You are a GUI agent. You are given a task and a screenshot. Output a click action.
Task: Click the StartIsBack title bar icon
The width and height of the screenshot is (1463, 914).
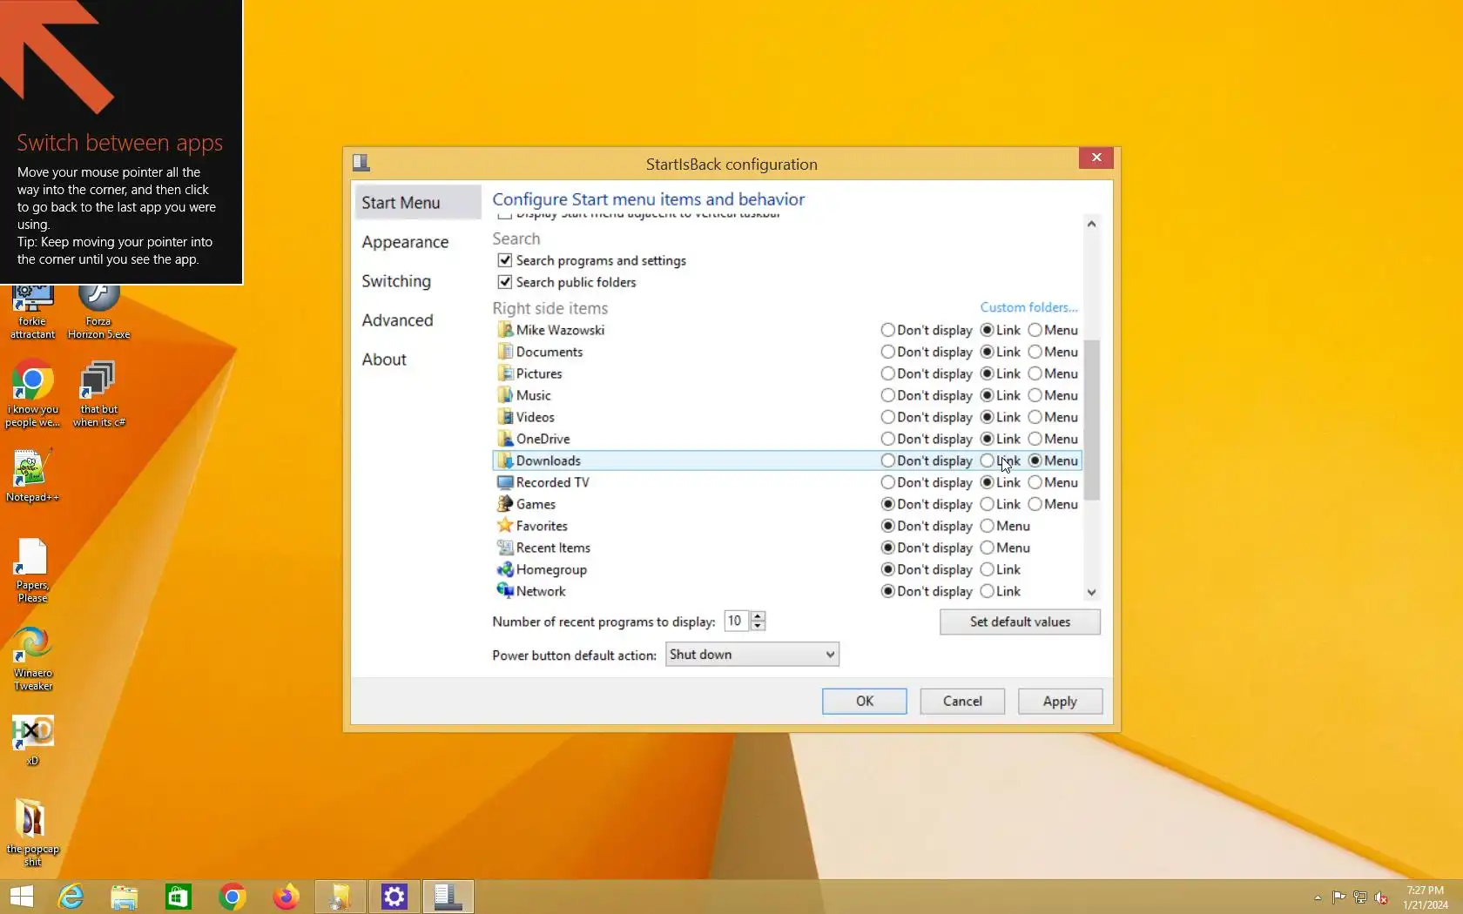tap(361, 163)
